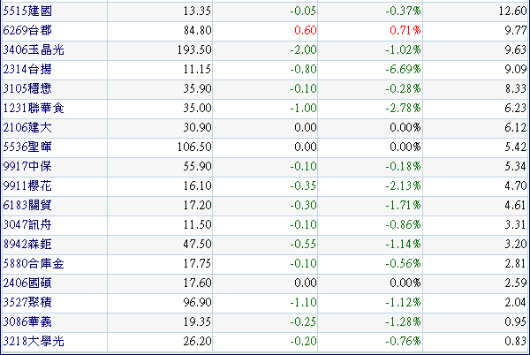
Task: Select price 35.00 for 1231聯華食
Action: point(197,109)
